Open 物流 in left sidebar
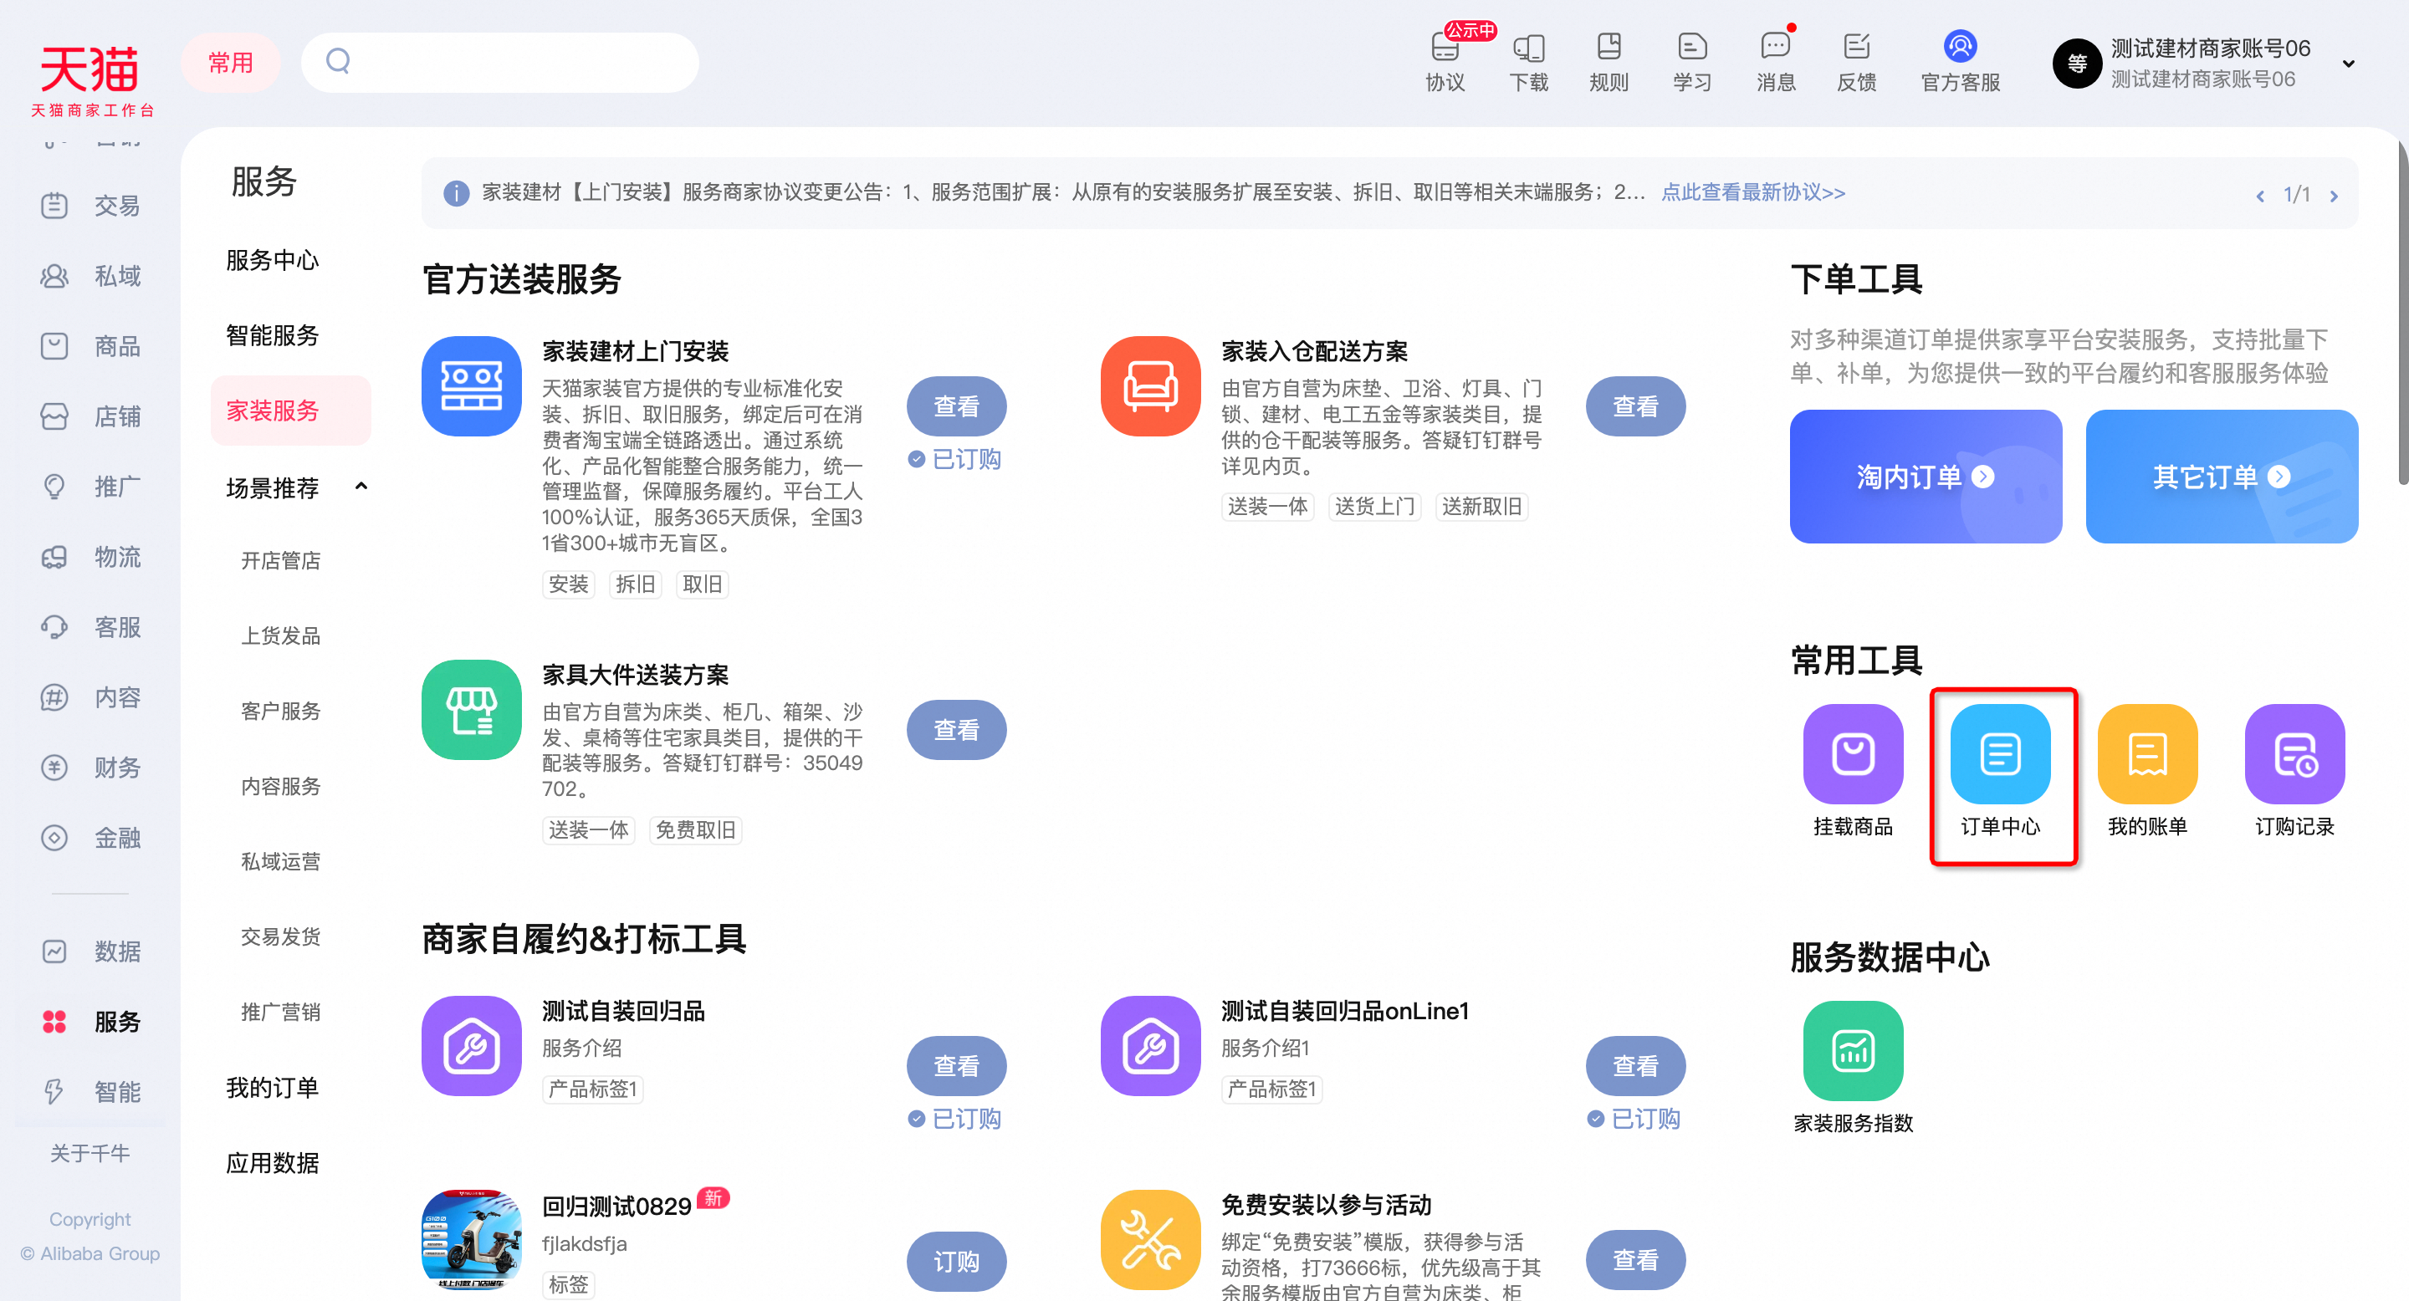The image size is (2409, 1301). 90,557
